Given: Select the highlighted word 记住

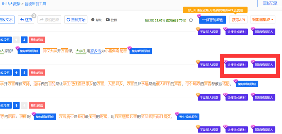Looking at the screenshot, I should [x=74, y=83].
